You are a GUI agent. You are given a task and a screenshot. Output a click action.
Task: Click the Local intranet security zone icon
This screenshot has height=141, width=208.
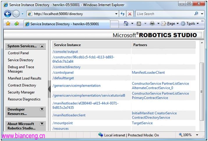click(x=101, y=135)
